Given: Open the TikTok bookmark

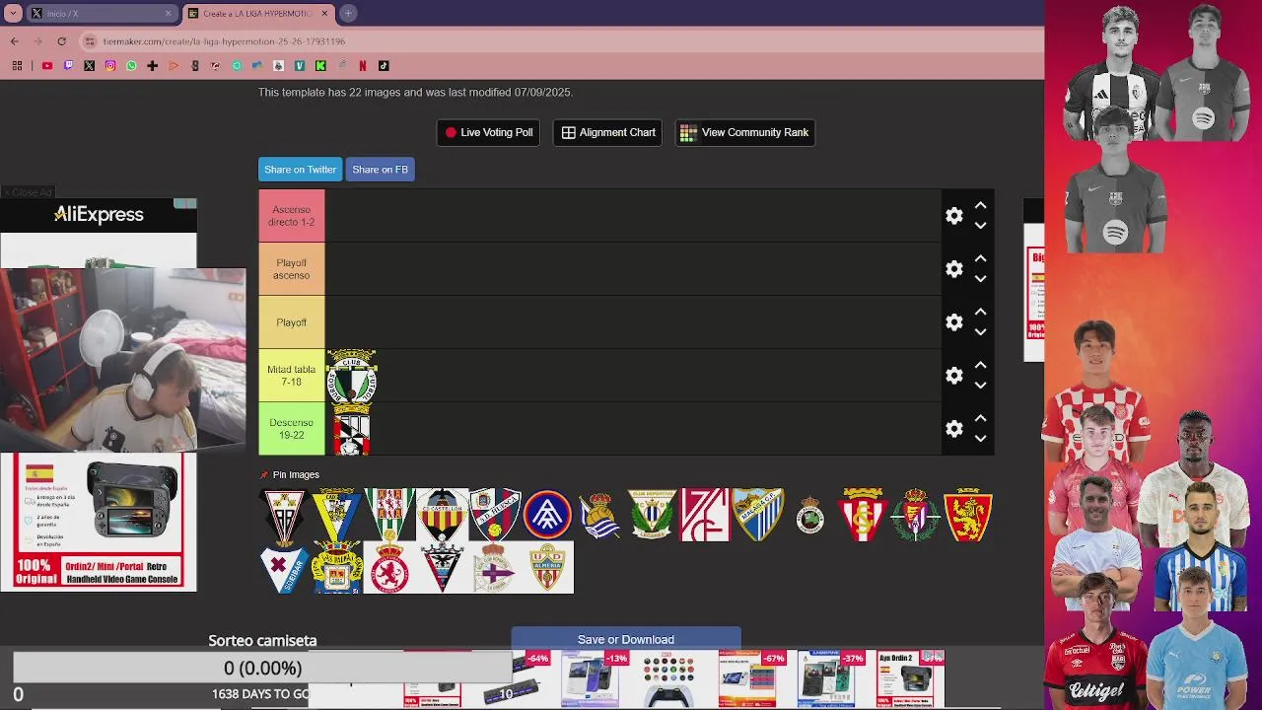Looking at the screenshot, I should point(384,66).
